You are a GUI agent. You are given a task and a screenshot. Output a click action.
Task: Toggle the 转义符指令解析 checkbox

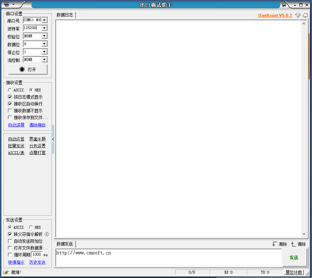pos(10,234)
